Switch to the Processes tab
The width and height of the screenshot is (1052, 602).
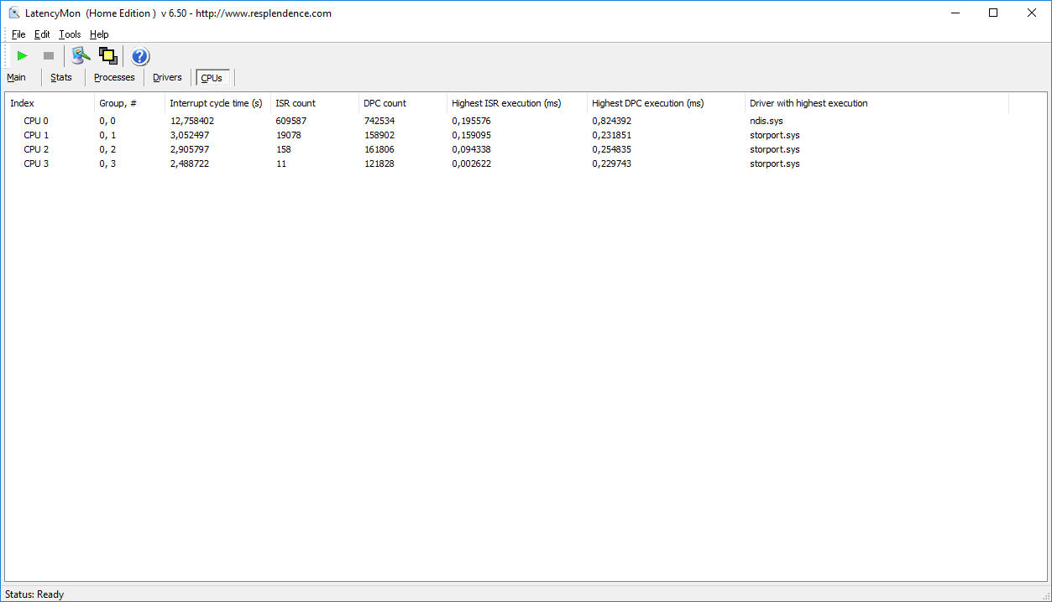click(114, 77)
